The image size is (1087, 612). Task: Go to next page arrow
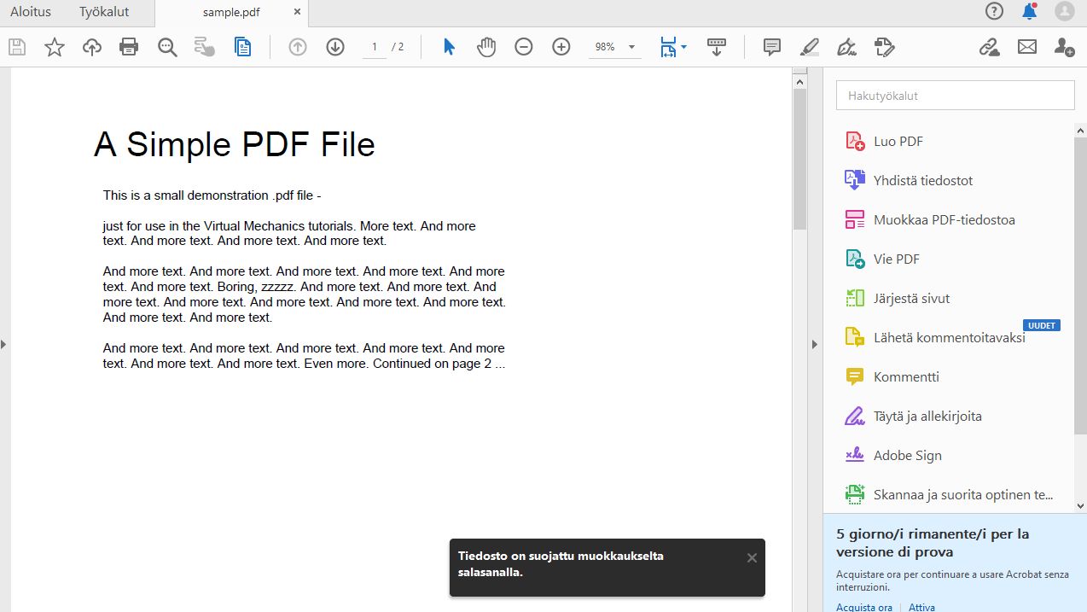click(x=335, y=47)
